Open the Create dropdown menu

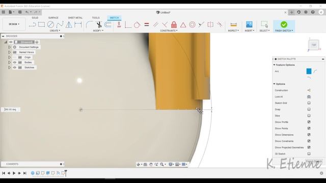click(x=55, y=30)
